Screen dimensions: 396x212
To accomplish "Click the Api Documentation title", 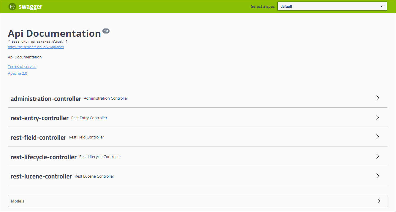I will 54,33.
